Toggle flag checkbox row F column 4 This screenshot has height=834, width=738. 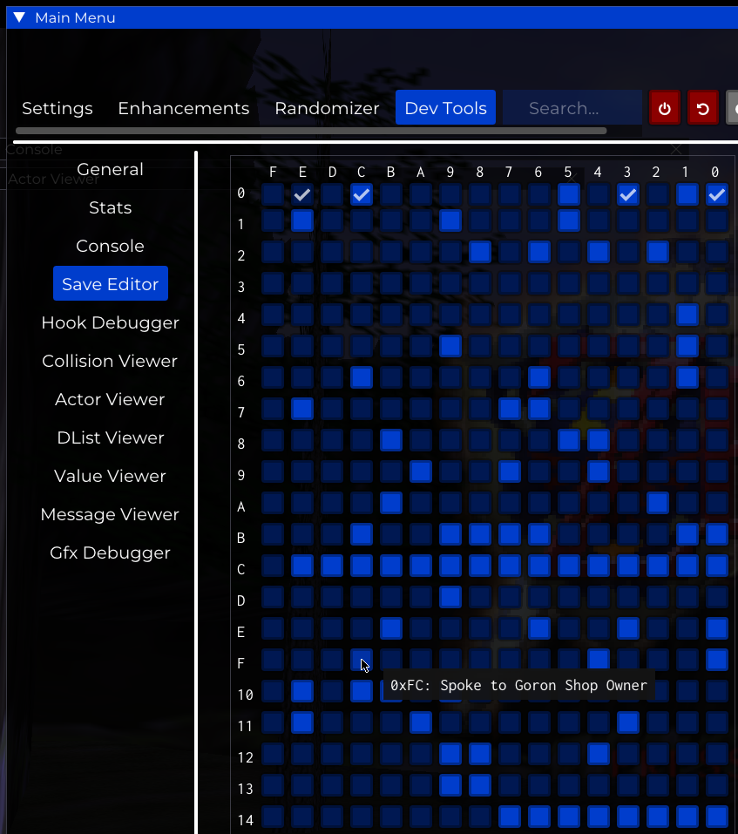point(599,660)
